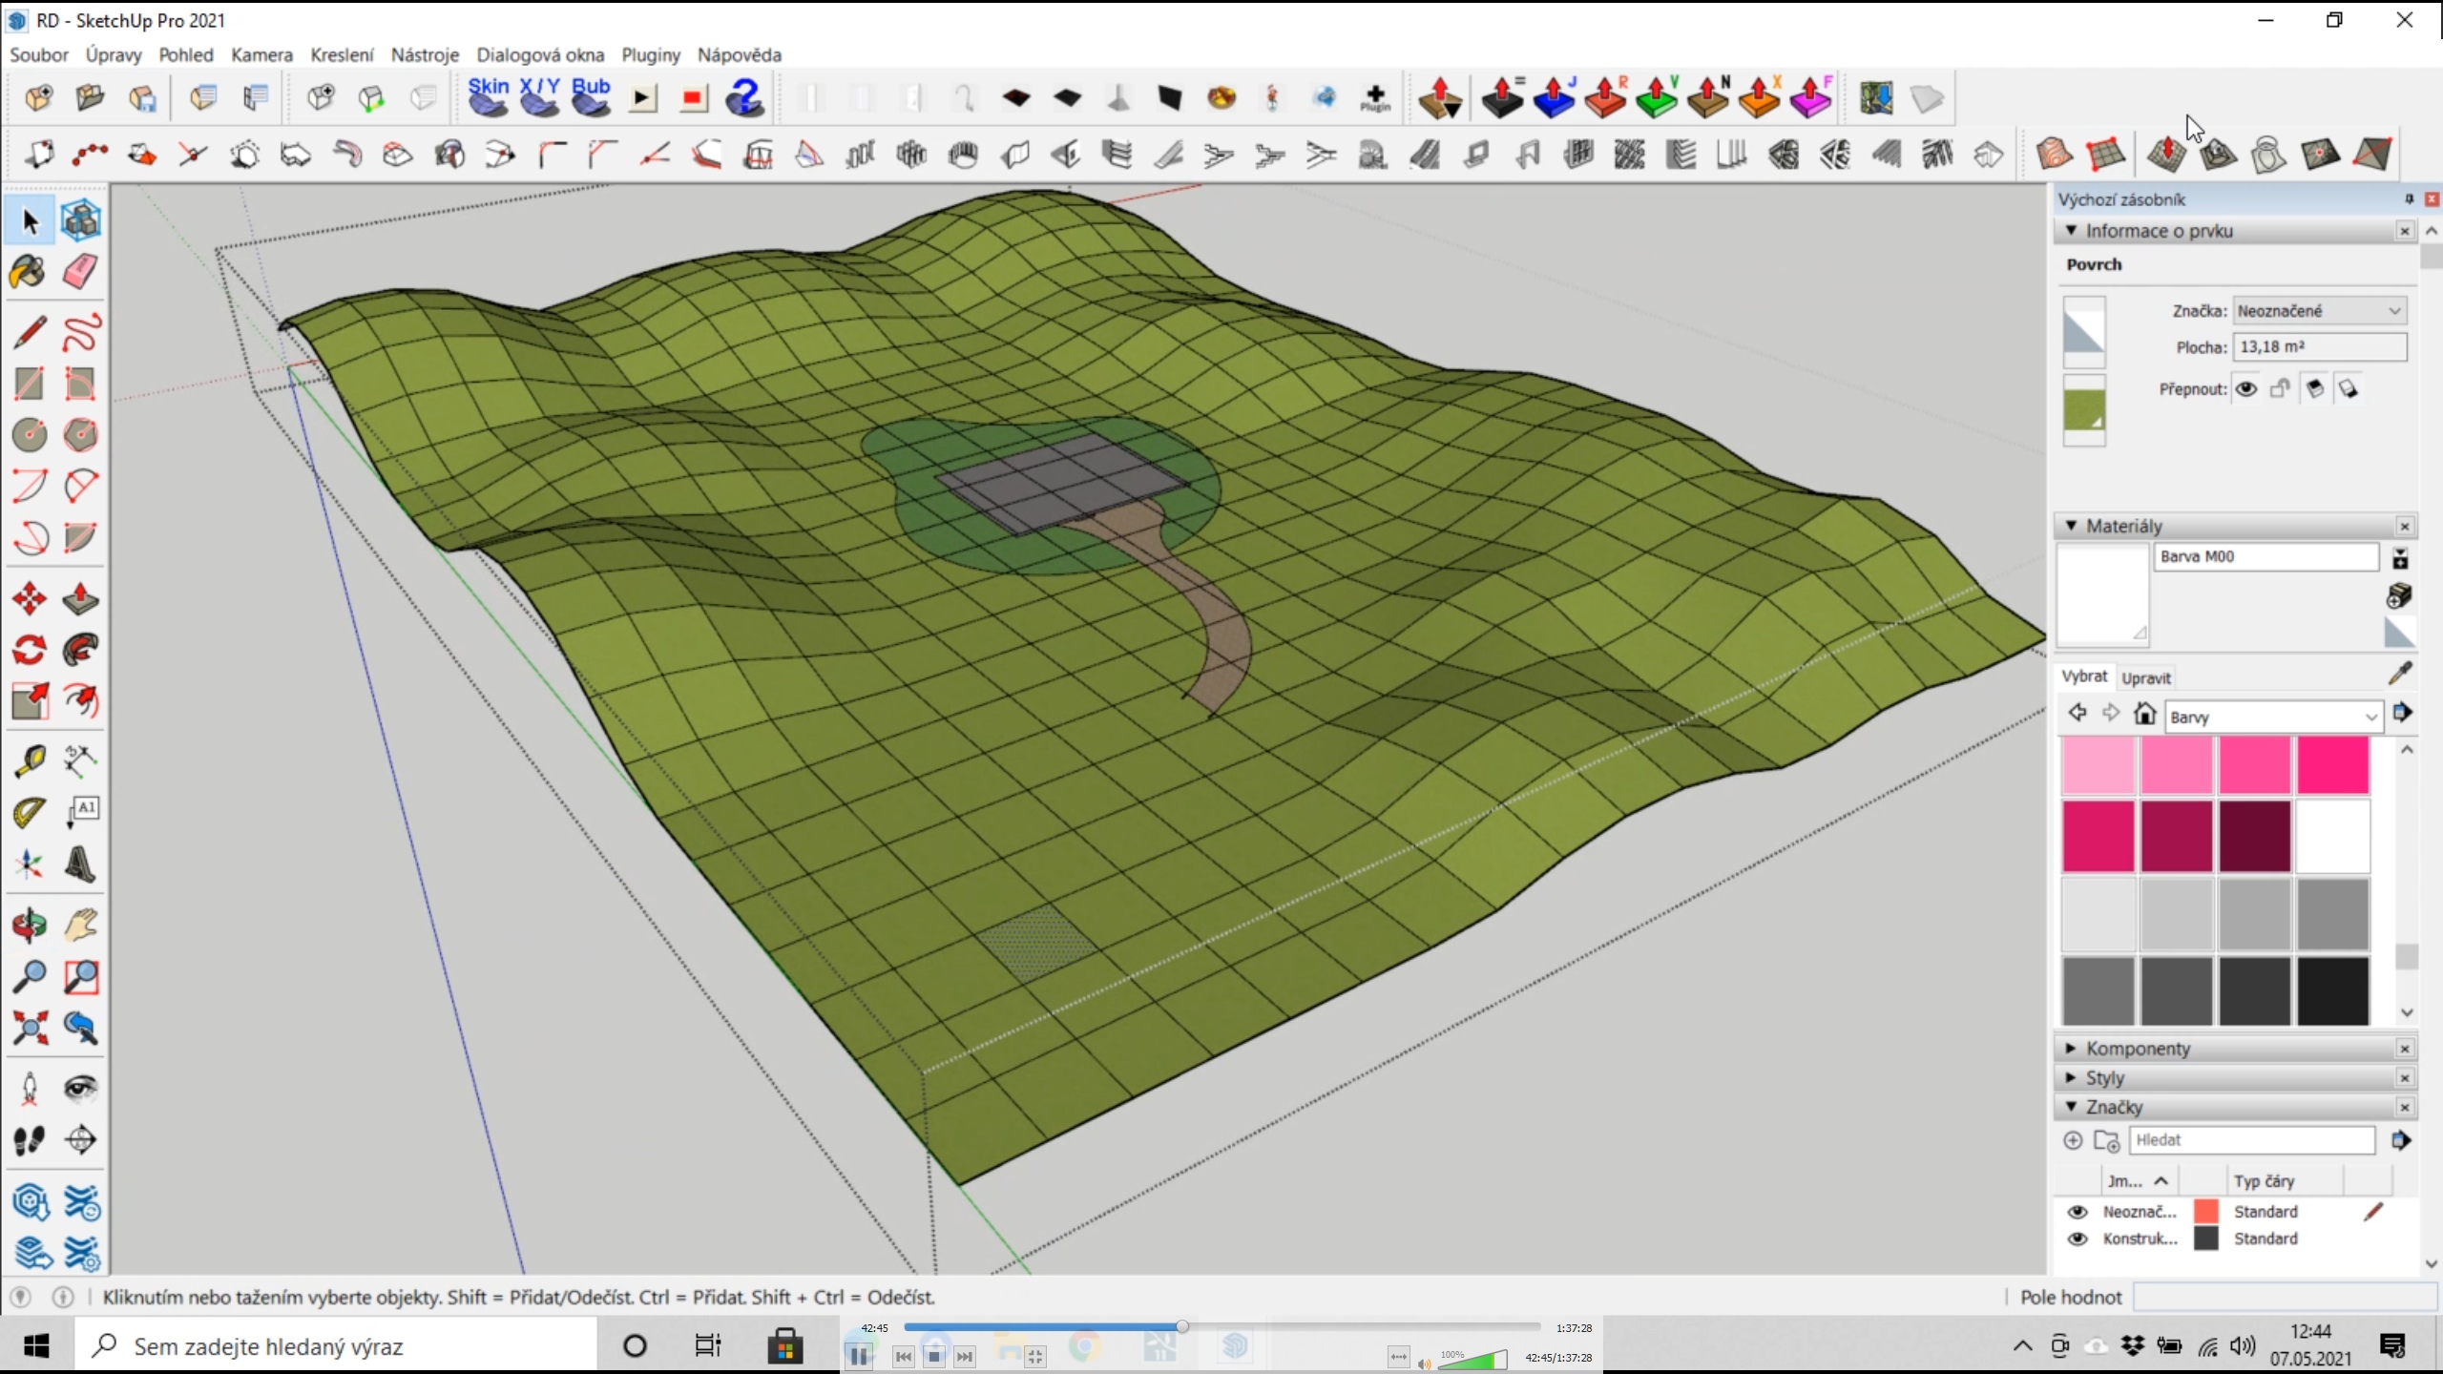
Task: Toggle visibility of Konstruk... tag
Action: (x=2077, y=1239)
